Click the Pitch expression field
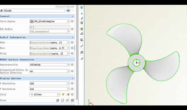187x110 pixels. tap(48, 54)
